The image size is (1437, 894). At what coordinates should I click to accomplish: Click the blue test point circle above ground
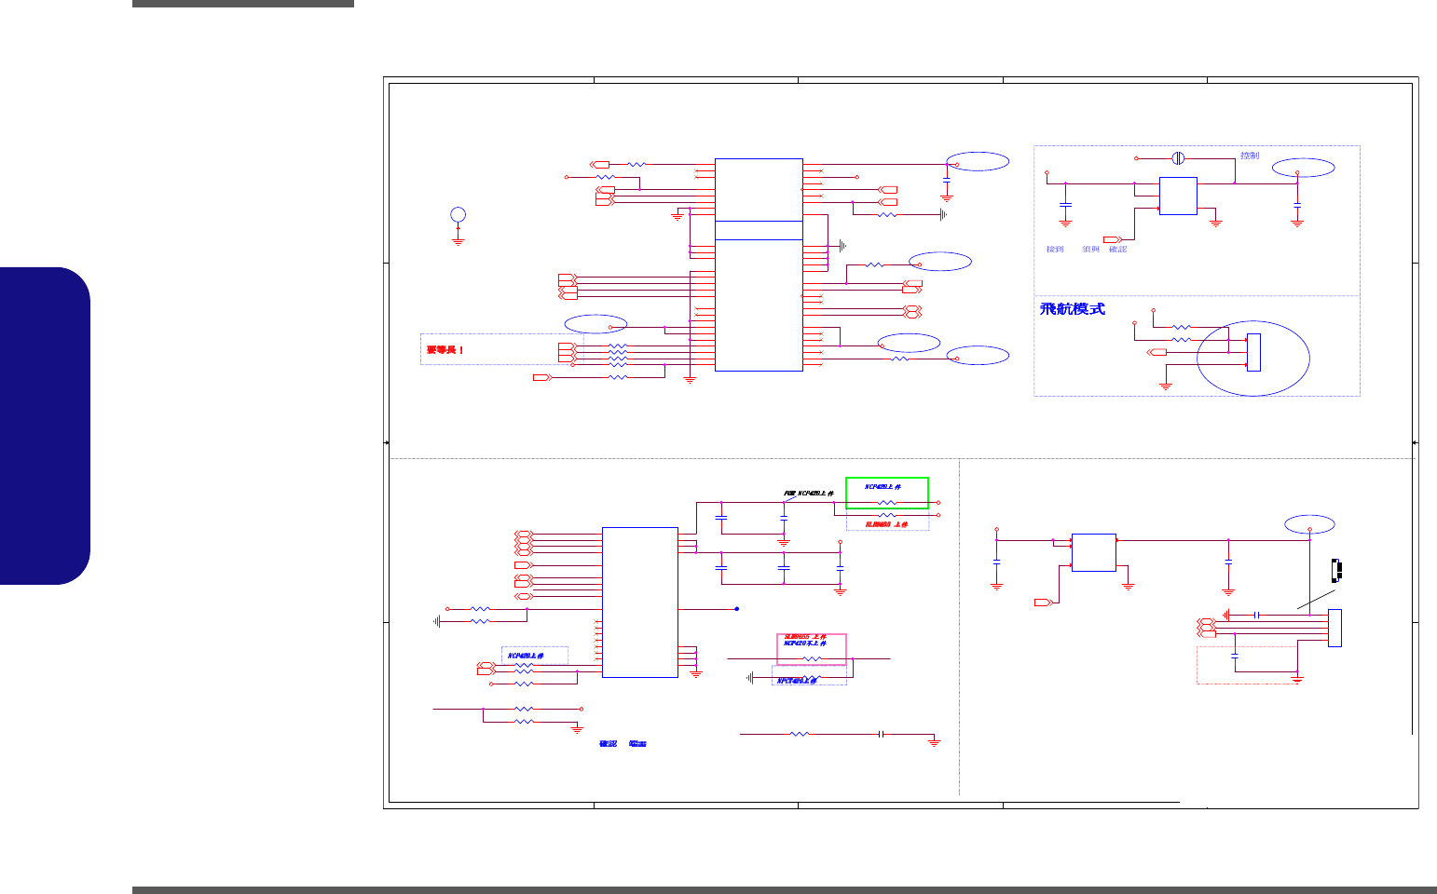pyautogui.click(x=458, y=214)
